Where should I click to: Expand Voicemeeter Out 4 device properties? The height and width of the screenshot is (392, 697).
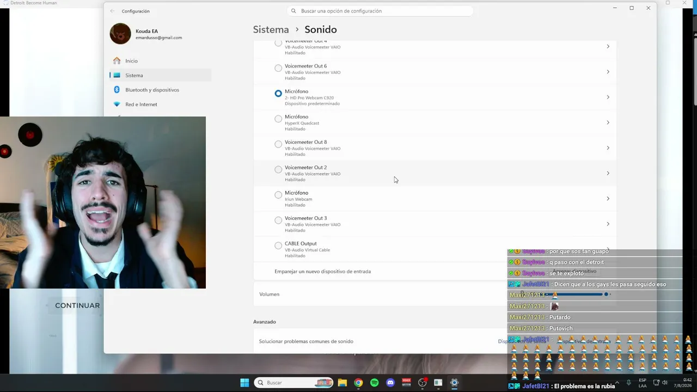tap(608, 46)
